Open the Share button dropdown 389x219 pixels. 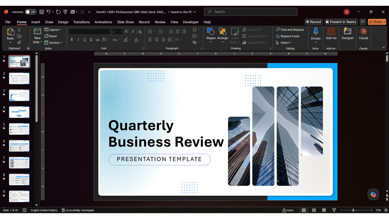point(384,22)
